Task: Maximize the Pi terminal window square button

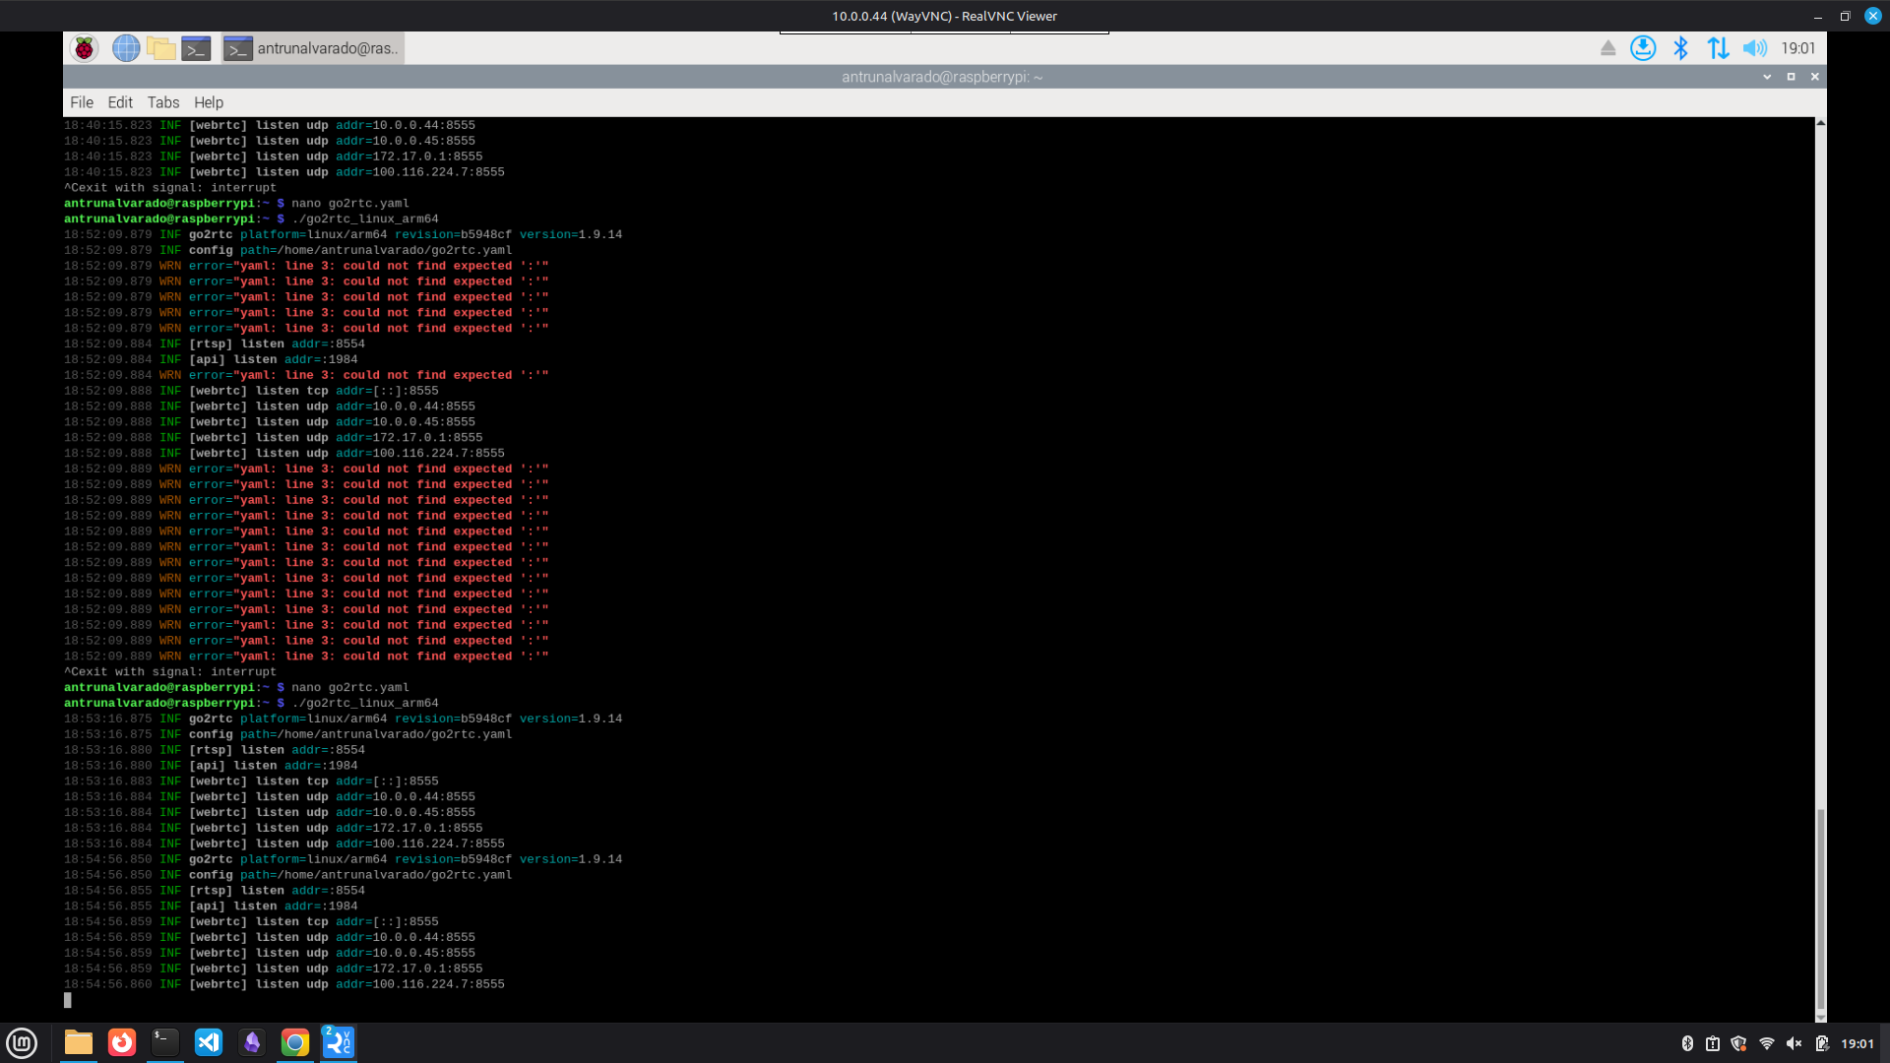Action: click(1791, 77)
